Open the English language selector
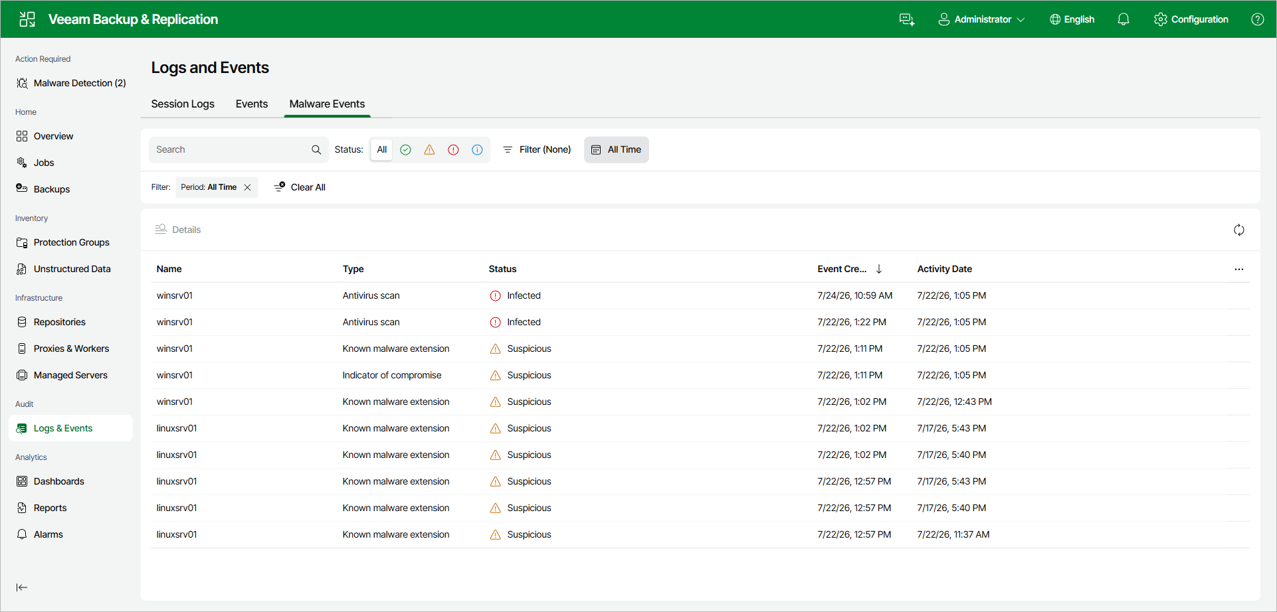The image size is (1277, 612). tap(1072, 19)
